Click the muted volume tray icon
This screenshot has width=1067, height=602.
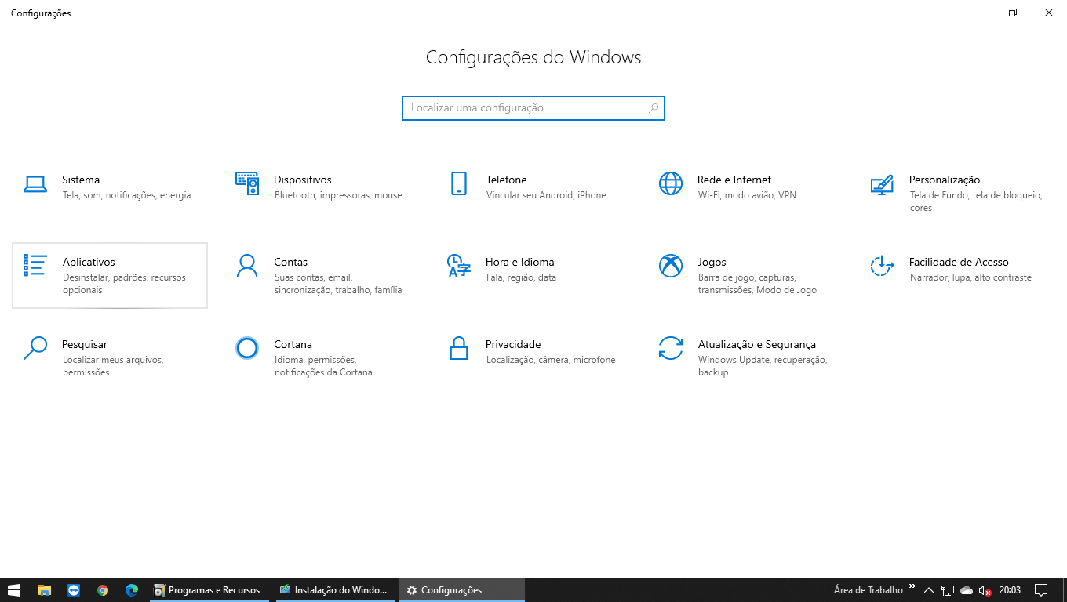pyautogui.click(x=985, y=590)
